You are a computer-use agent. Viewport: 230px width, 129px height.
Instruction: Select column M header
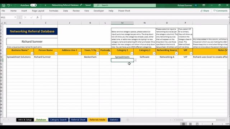coord(122,23)
